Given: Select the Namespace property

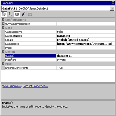Looking at the screenshot, I should click(30, 44).
